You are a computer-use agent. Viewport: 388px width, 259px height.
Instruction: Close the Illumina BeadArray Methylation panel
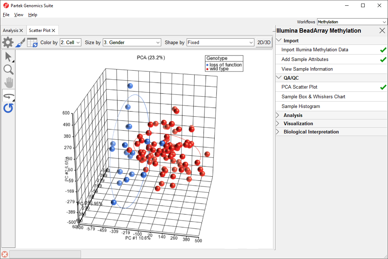382,30
